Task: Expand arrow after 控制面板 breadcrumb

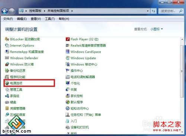Action: click(x=45, y=11)
